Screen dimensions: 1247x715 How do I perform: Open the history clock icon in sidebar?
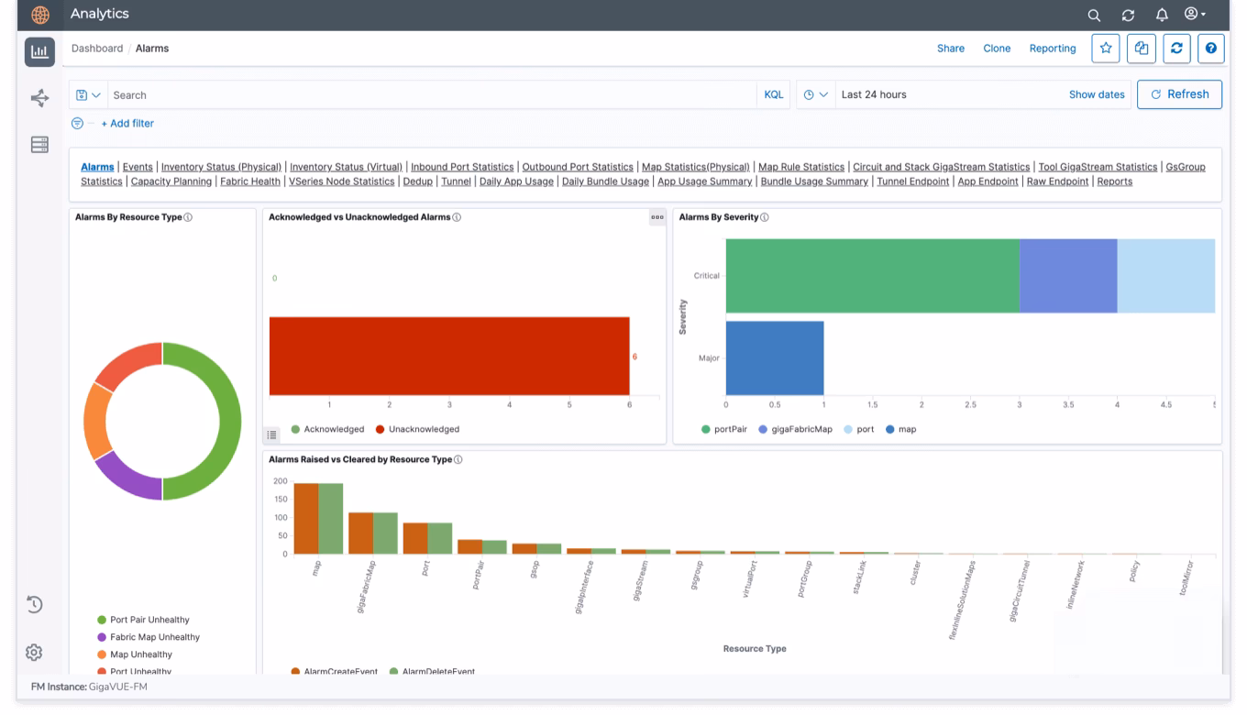[x=34, y=604]
